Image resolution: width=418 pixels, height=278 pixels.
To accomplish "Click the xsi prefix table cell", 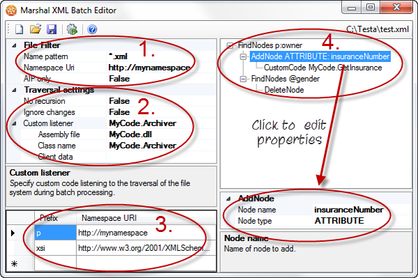I will (55, 248).
